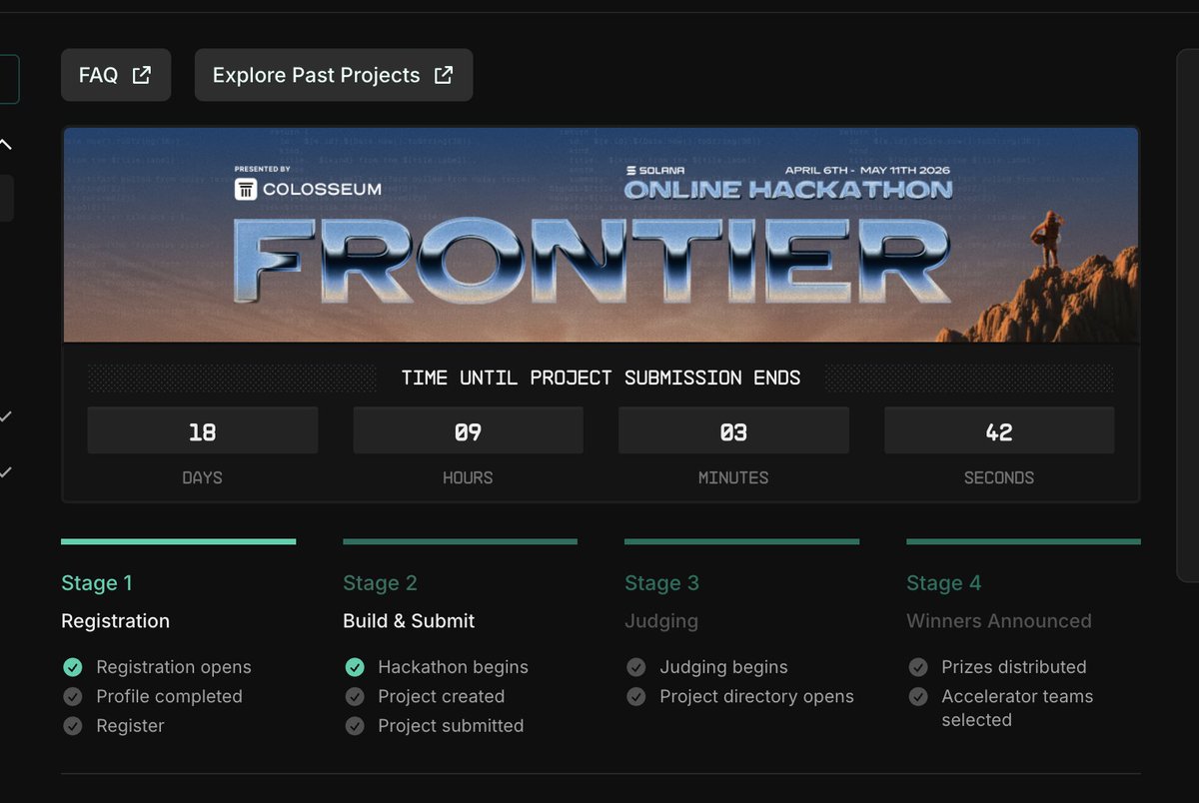The width and height of the screenshot is (1199, 803).
Task: Click the Project directory opens check icon
Action: [x=636, y=696]
